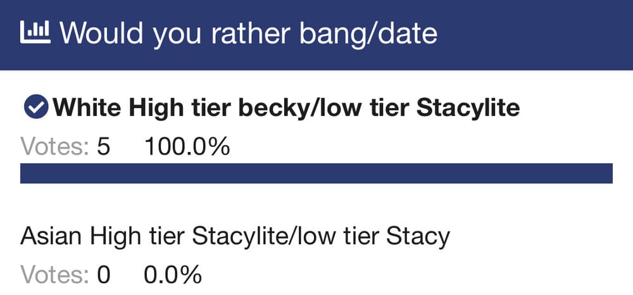Select the "Asian High tier Stacylite" poll option
This screenshot has height=295, width=633.
[235, 236]
